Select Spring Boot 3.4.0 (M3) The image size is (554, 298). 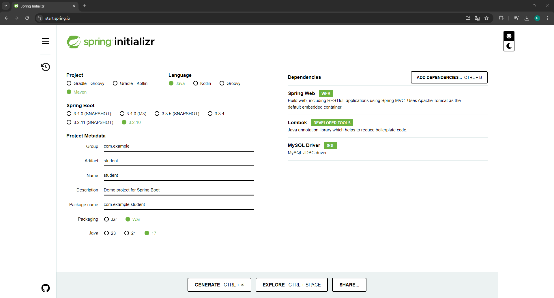click(133, 114)
